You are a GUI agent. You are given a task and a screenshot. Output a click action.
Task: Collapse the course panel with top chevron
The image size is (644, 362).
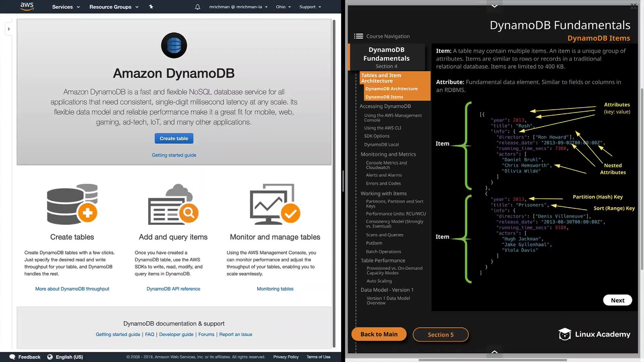(494, 6)
